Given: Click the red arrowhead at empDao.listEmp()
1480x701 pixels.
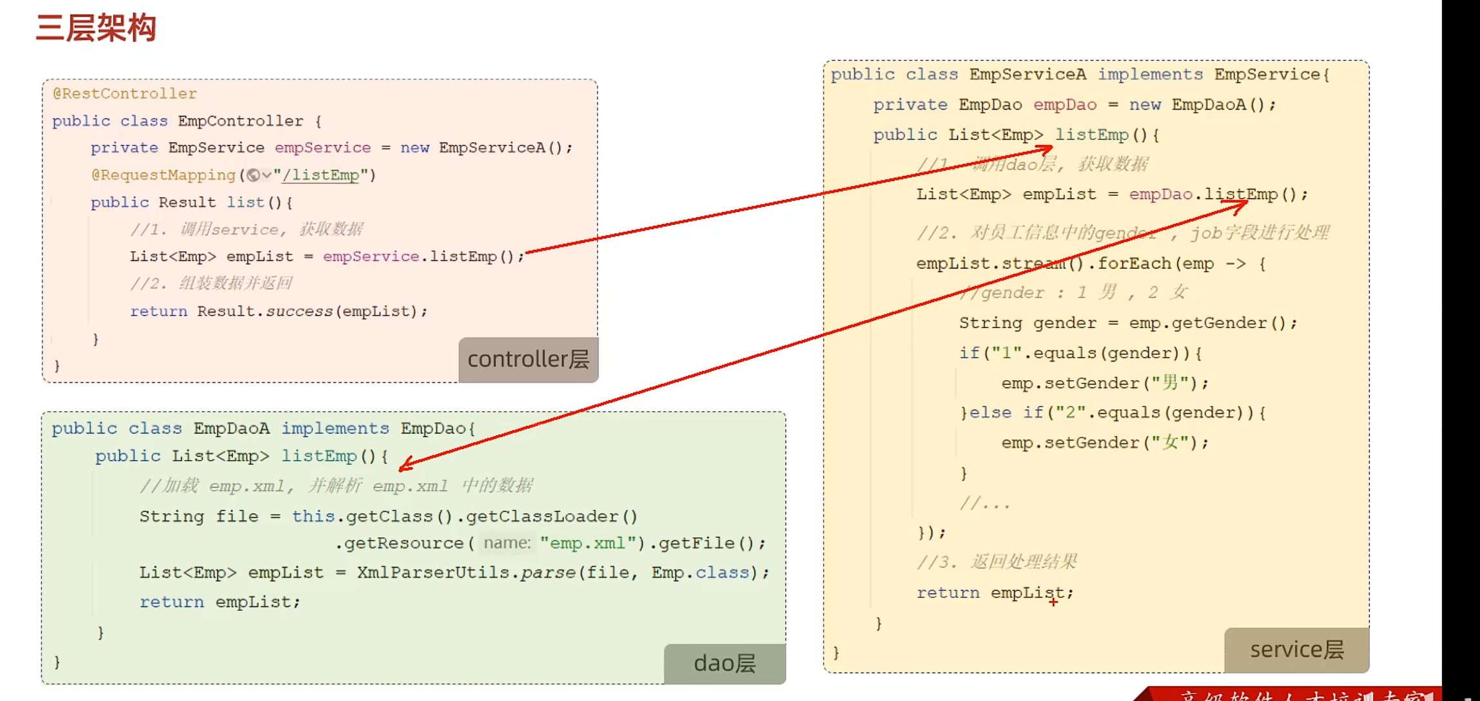Looking at the screenshot, I should click(1241, 204).
